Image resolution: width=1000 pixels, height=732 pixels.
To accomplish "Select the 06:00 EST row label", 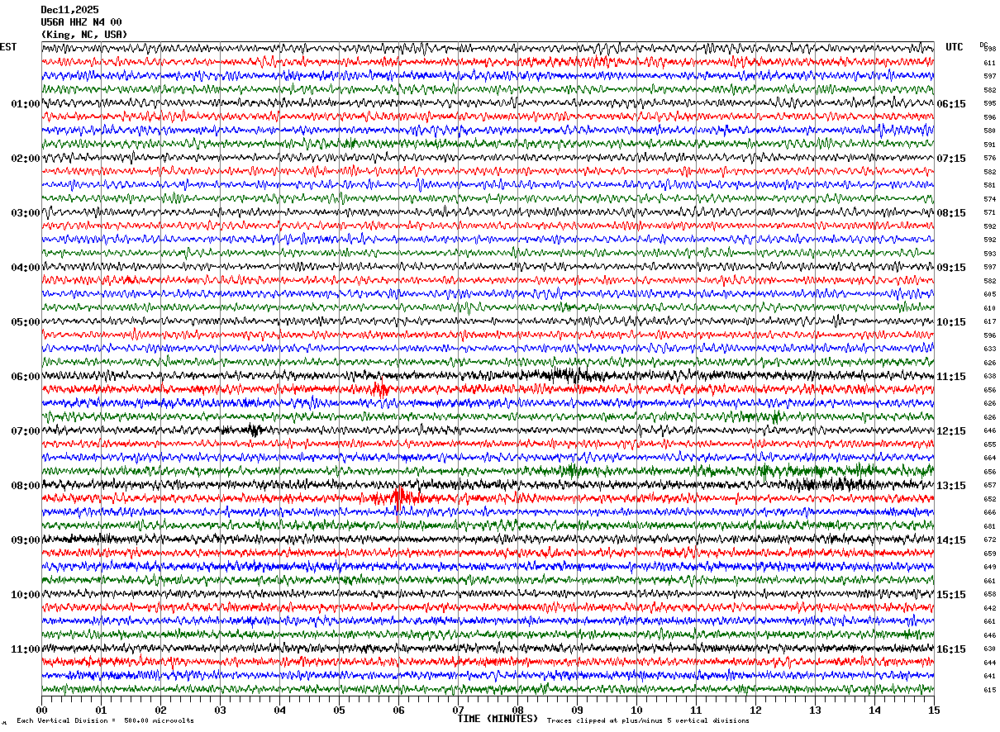I will (x=25, y=377).
